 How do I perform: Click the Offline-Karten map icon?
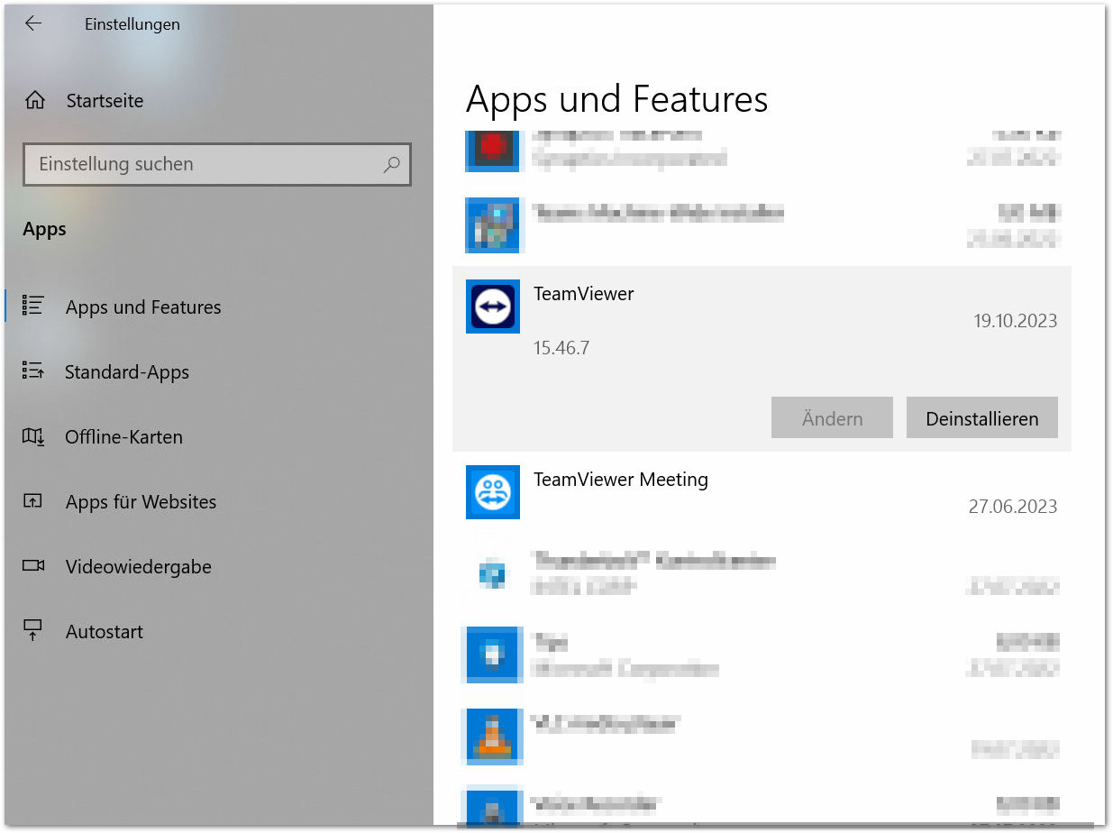pos(33,436)
